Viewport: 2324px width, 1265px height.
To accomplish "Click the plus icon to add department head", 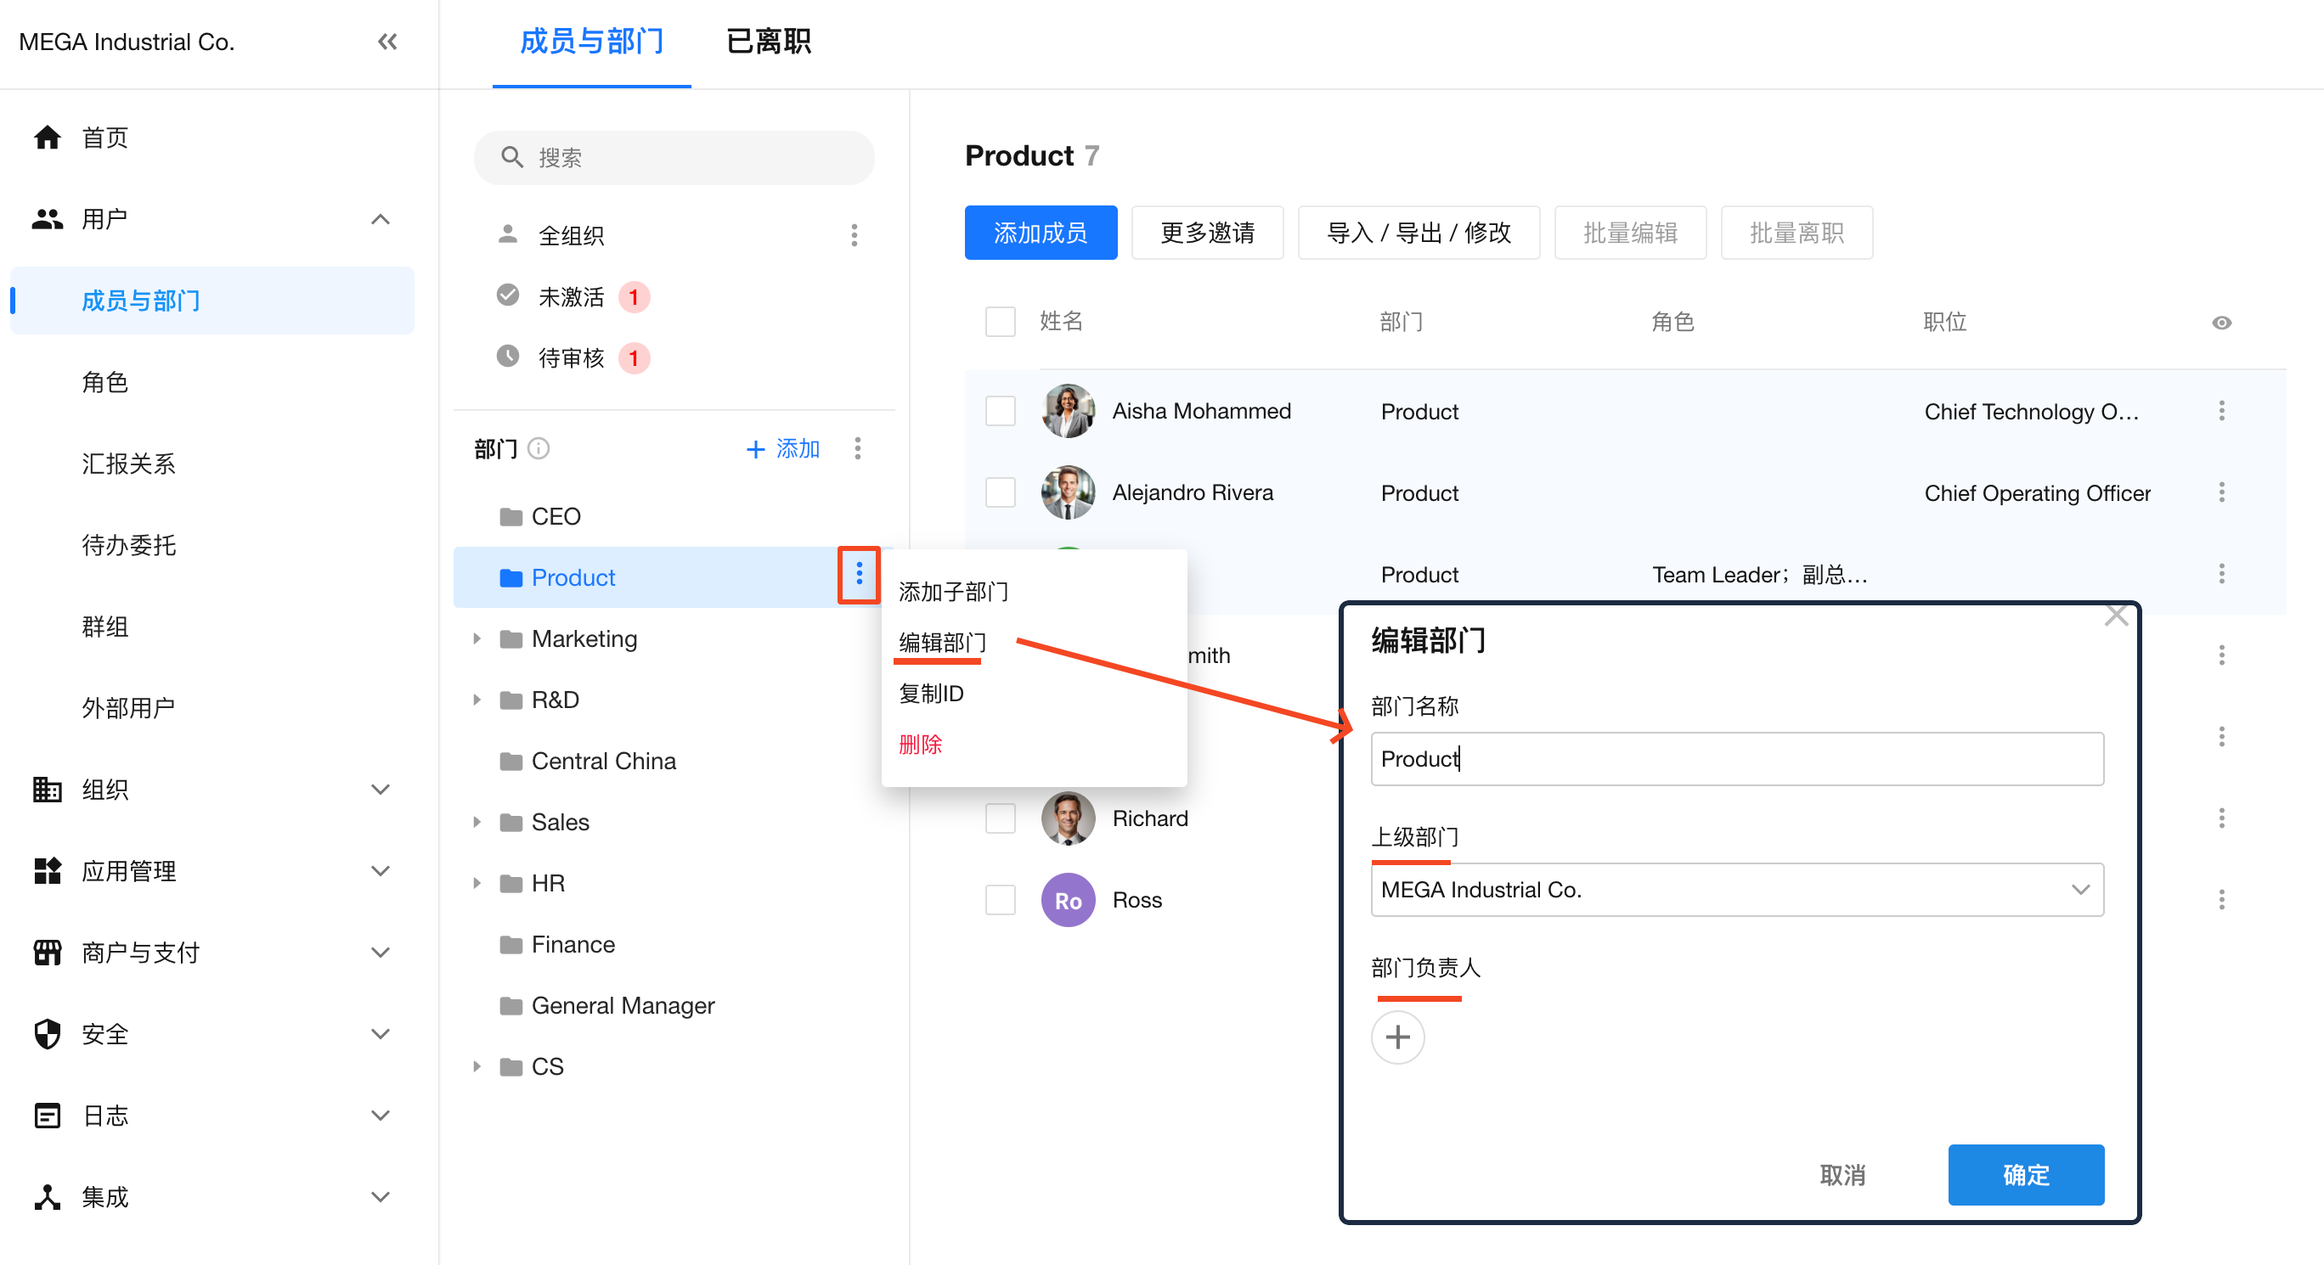I will pos(1396,1037).
